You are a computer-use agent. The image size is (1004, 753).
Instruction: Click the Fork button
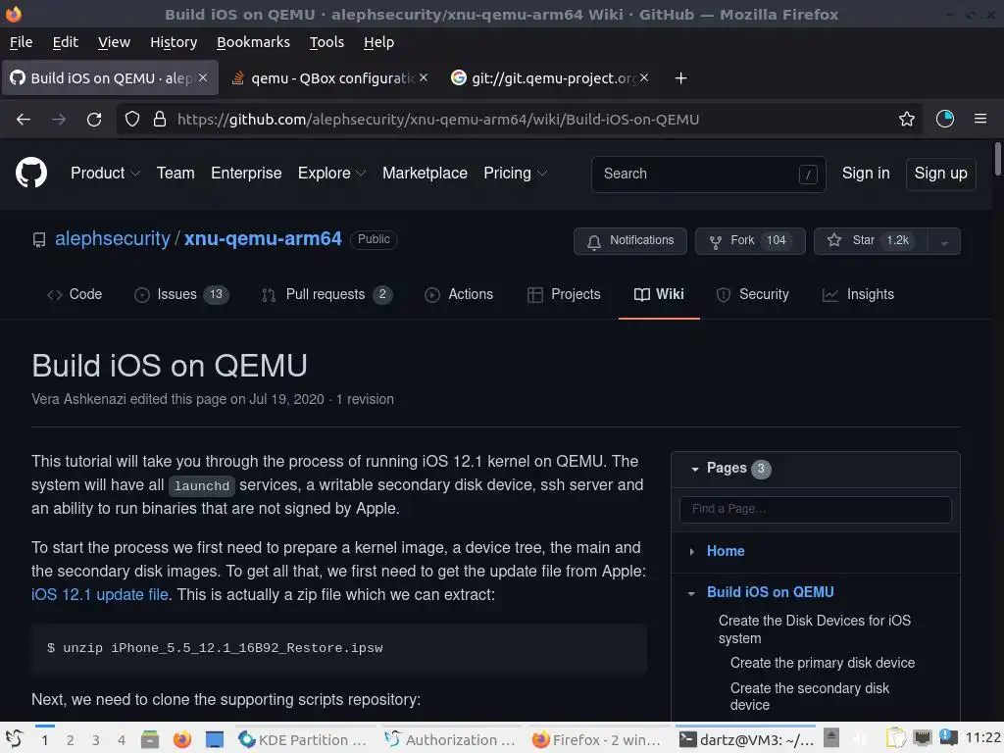pos(750,241)
